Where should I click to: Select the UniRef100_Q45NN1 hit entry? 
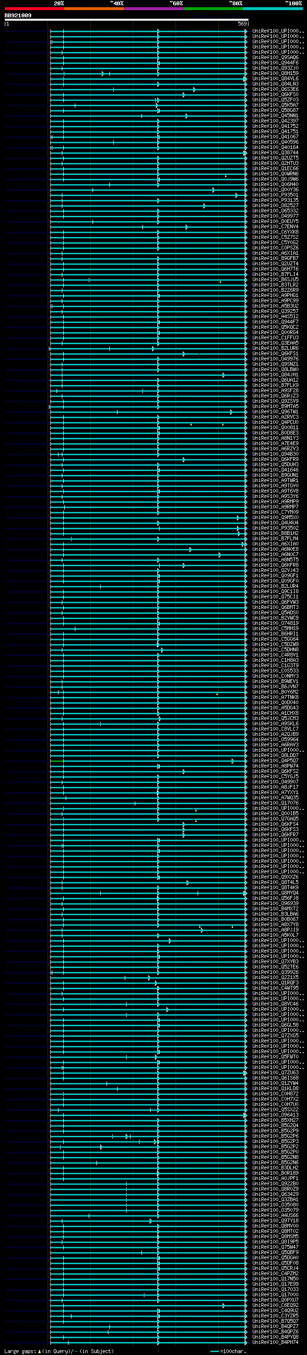coord(275,116)
